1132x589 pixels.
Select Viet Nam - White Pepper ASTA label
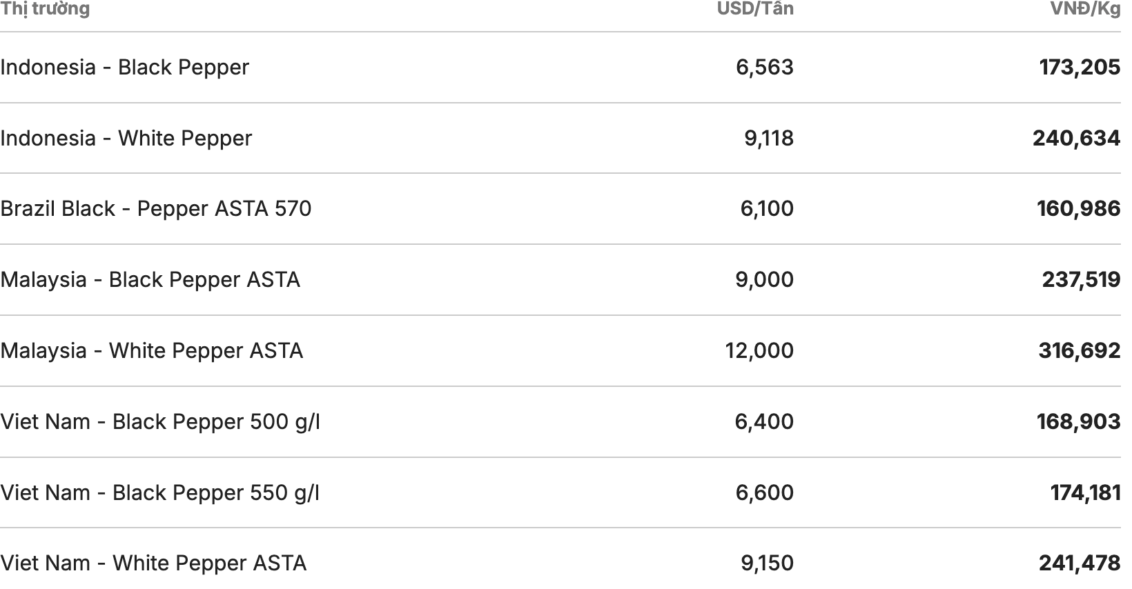click(x=153, y=563)
